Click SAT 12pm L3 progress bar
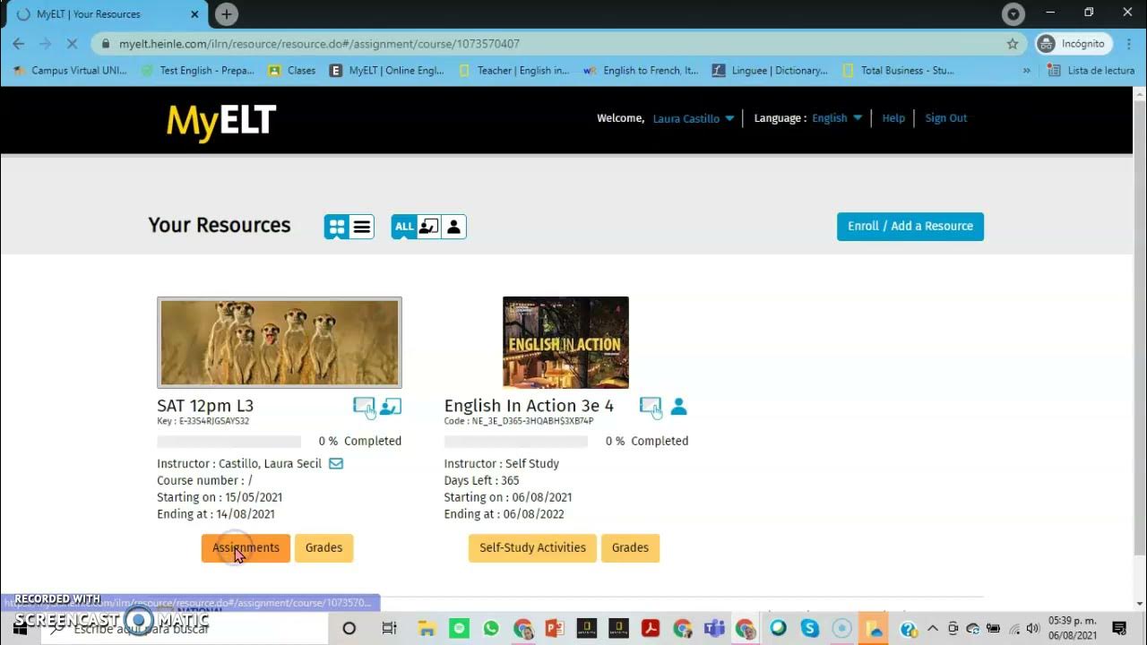This screenshot has height=645, width=1147. 229,442
